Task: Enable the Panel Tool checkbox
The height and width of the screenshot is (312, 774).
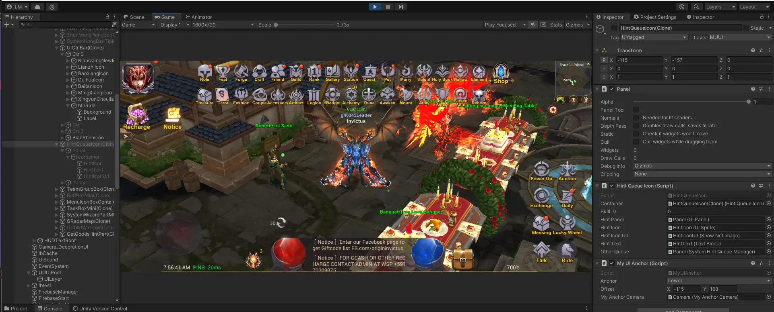Action: (636, 110)
